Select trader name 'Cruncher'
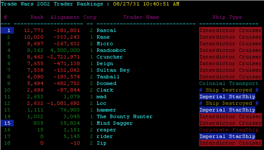This screenshot has height=150, width=264. [110, 57]
